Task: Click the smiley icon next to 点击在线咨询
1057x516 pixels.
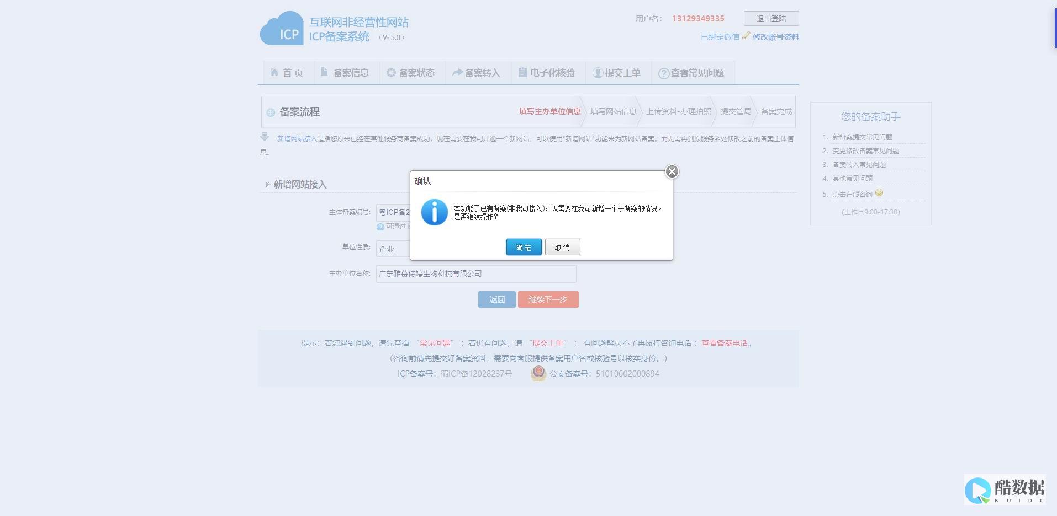Action: (x=879, y=193)
